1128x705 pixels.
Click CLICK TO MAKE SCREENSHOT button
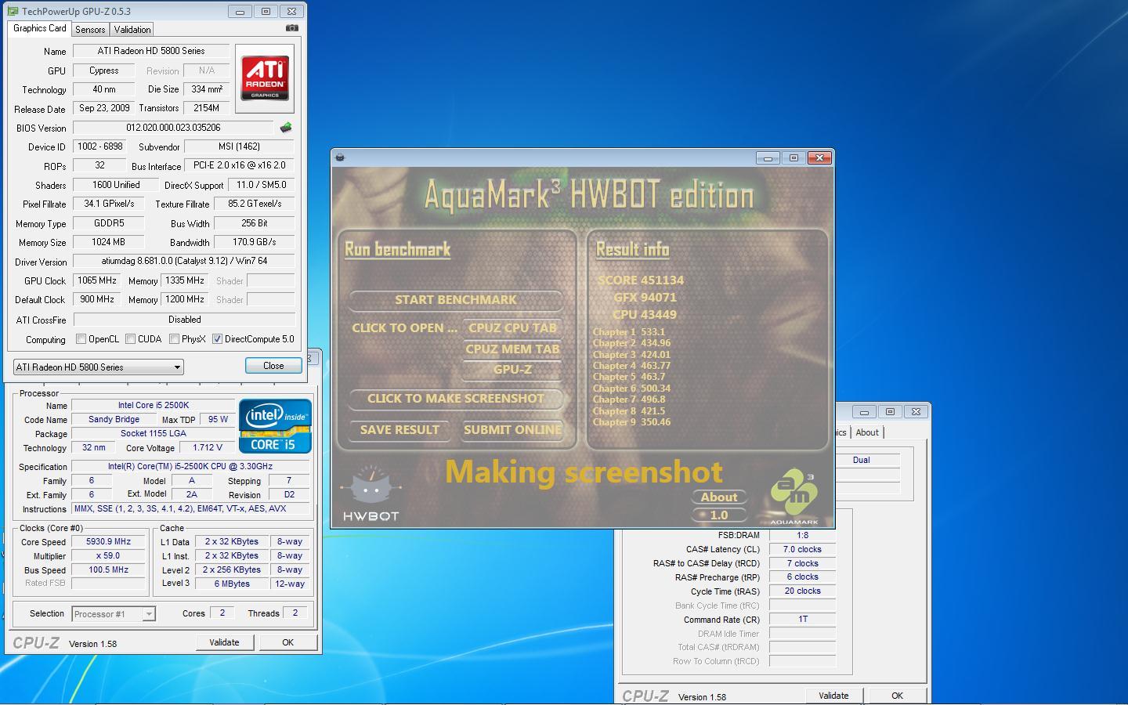(x=455, y=399)
